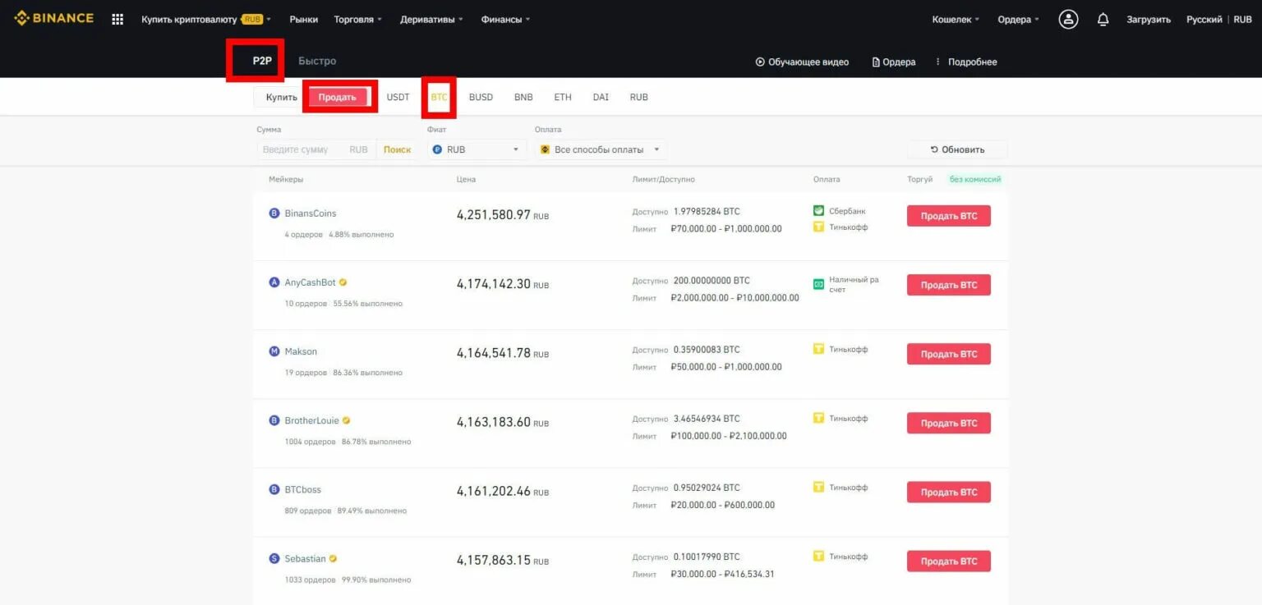
Task: Select the DAI coin tab
Action: pyautogui.click(x=601, y=97)
